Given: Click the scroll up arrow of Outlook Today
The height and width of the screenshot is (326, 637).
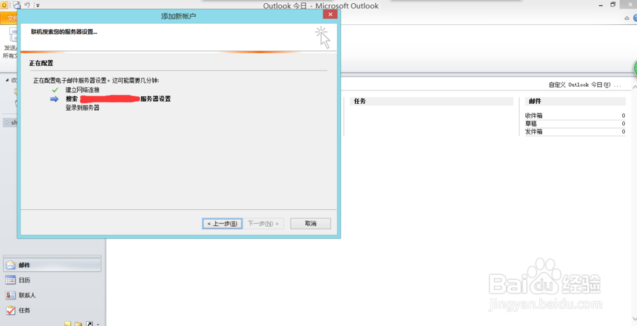Looking at the screenshot, I should (x=634, y=85).
